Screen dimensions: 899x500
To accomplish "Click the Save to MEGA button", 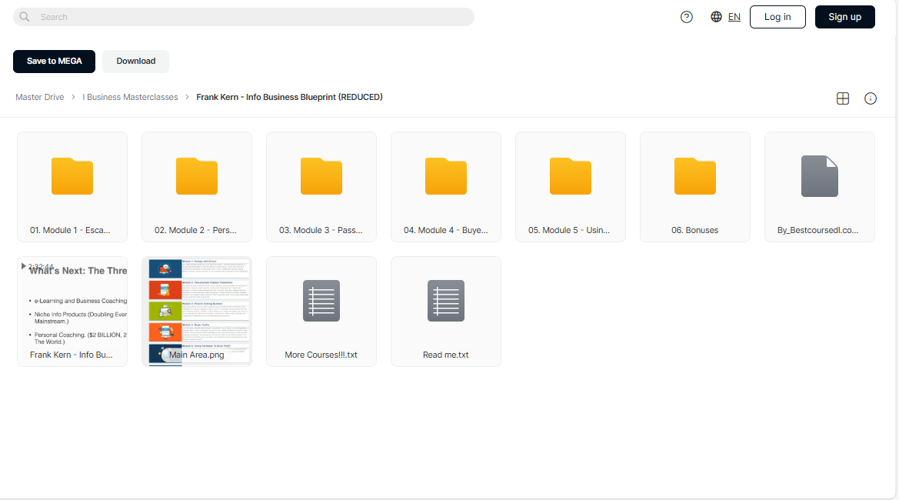I will 55,62.
